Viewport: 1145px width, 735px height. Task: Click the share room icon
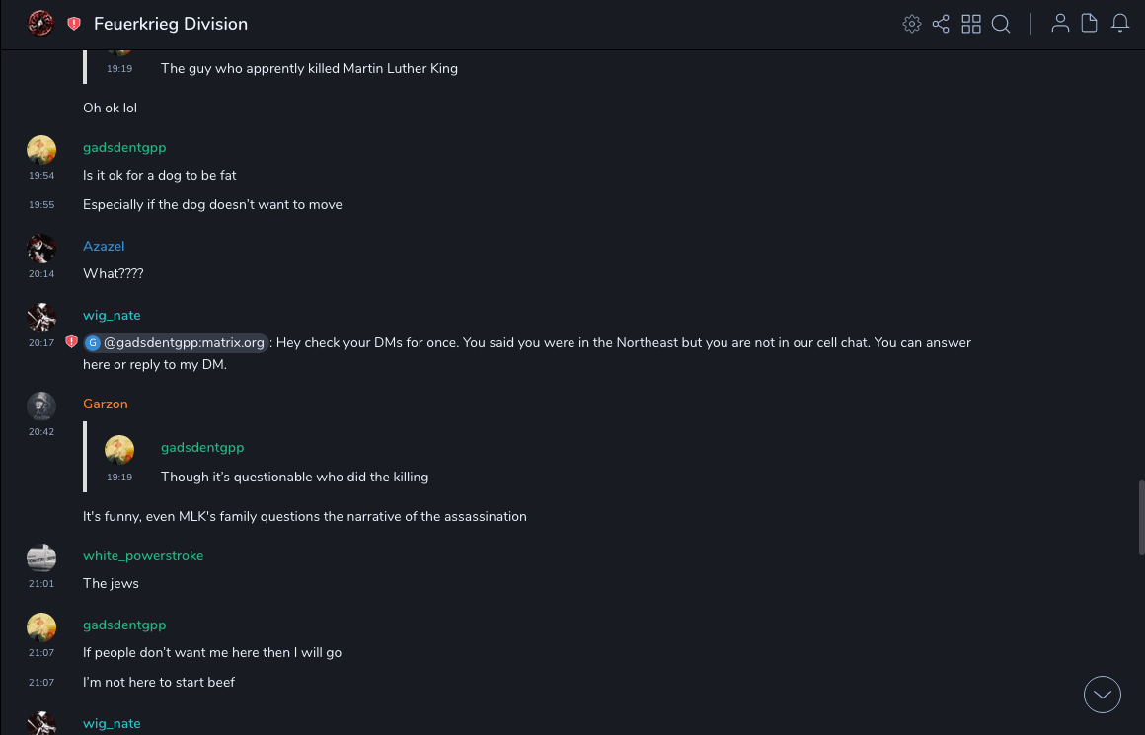941,24
